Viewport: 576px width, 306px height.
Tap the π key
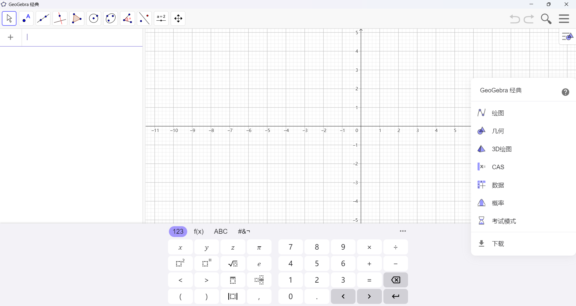click(259, 247)
